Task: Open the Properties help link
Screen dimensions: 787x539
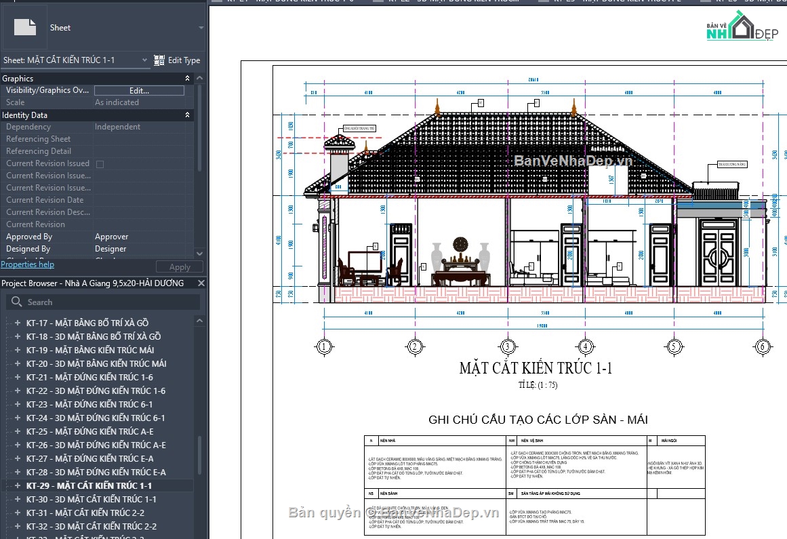Action: click(x=28, y=264)
